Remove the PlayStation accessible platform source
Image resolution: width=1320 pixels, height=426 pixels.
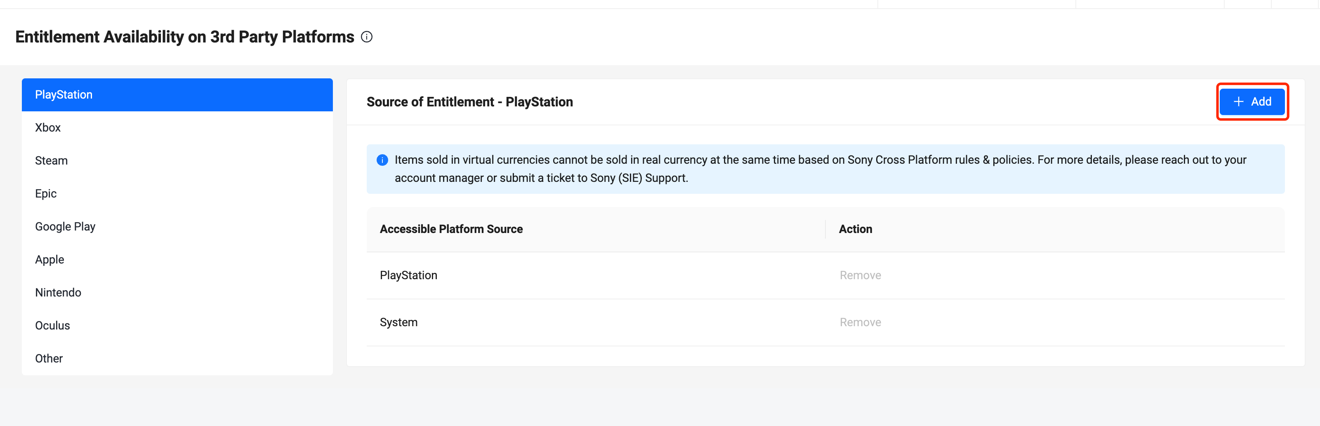click(860, 275)
